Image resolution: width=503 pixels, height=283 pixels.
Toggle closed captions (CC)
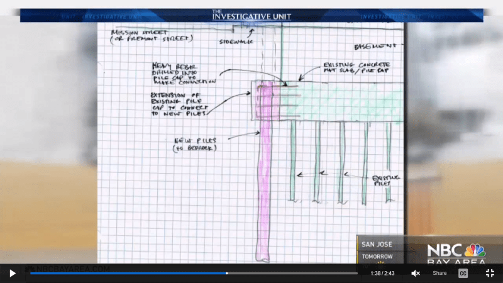[x=463, y=274]
